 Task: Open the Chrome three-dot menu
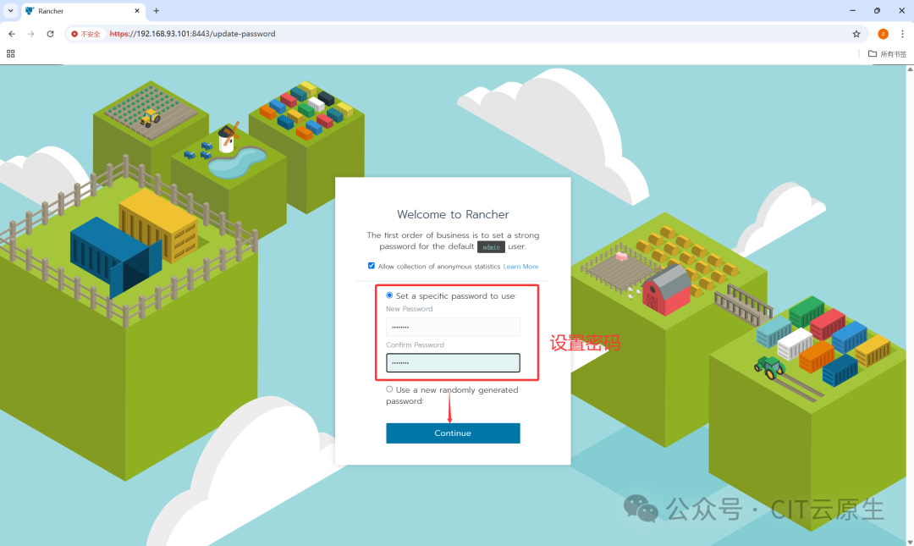pos(902,34)
